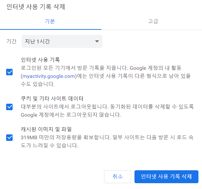Click the 취소 button
This screenshot has height=189, width=202.
click(x=118, y=177)
